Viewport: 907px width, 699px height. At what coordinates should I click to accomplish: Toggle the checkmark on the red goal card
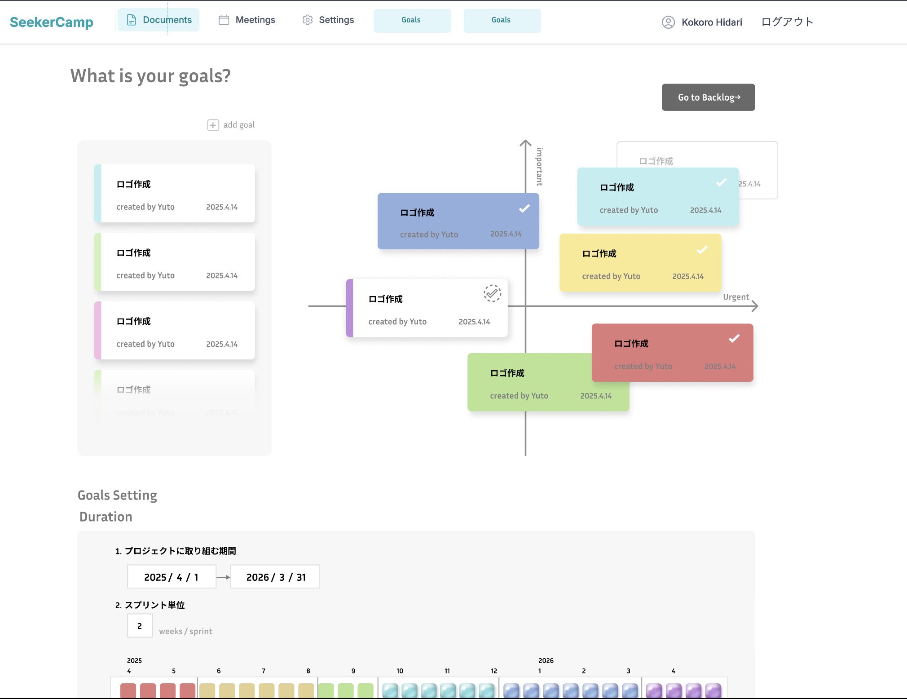point(734,339)
